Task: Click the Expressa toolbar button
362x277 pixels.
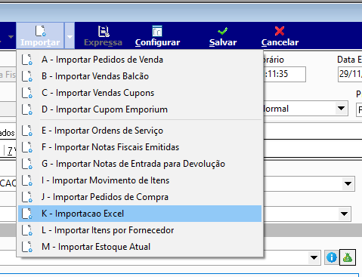Action: (x=103, y=36)
